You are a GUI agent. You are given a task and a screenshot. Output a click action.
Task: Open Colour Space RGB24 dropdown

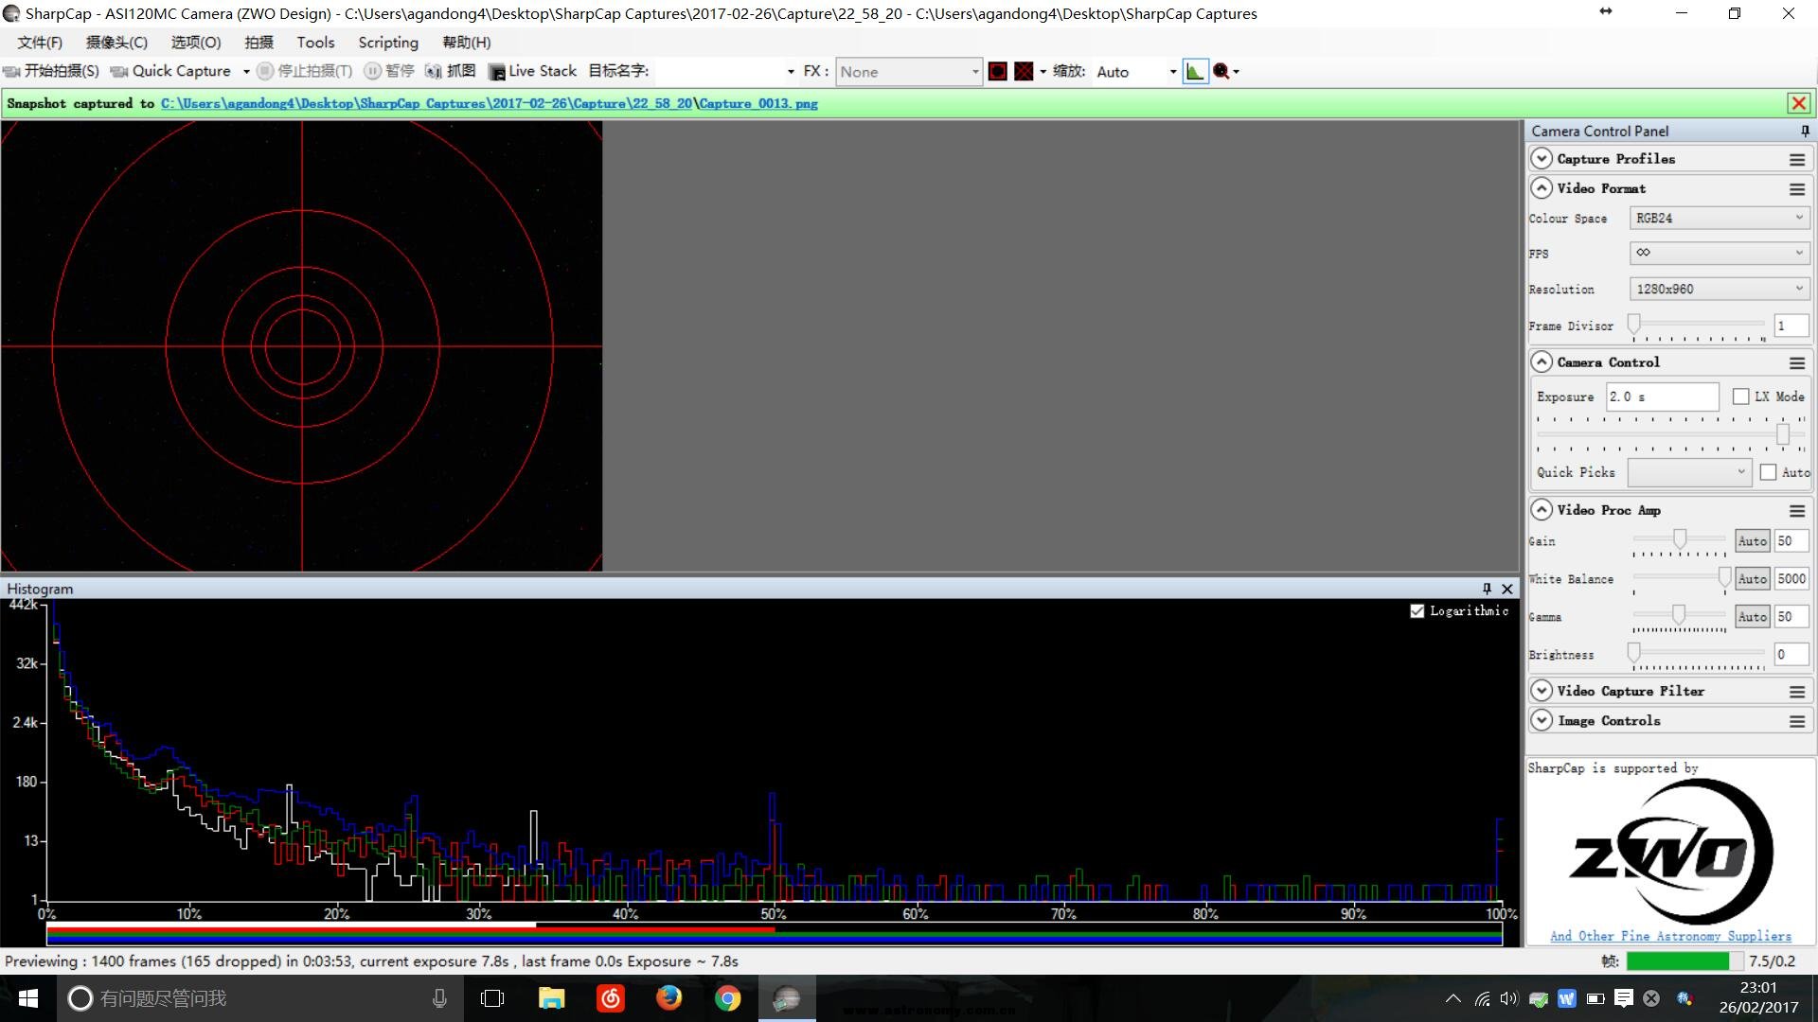(1720, 219)
